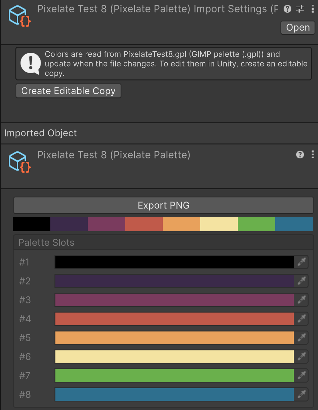Click imported object title Pixelate Test 8
This screenshot has height=410, width=318.
114,155
